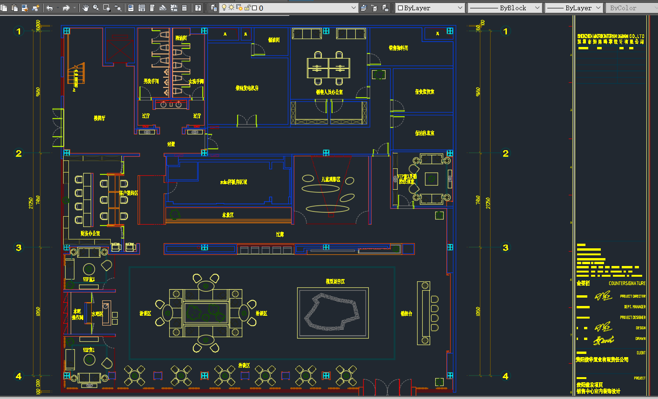Open the QuickCalc calculator
The height and width of the screenshot is (399, 658).
click(185, 8)
